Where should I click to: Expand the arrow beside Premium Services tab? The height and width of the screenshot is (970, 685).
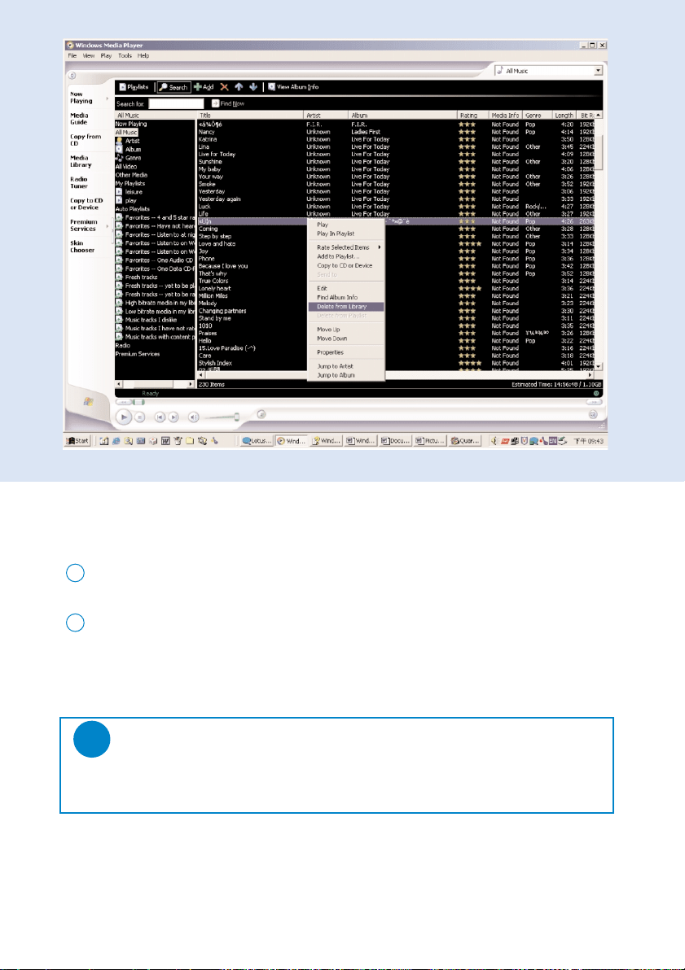pos(108,225)
